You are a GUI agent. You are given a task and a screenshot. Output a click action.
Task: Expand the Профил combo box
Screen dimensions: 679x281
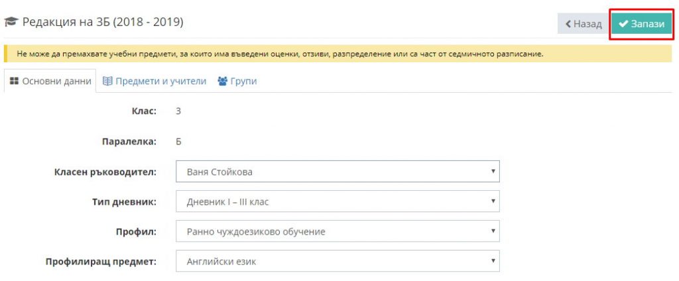[338, 231]
